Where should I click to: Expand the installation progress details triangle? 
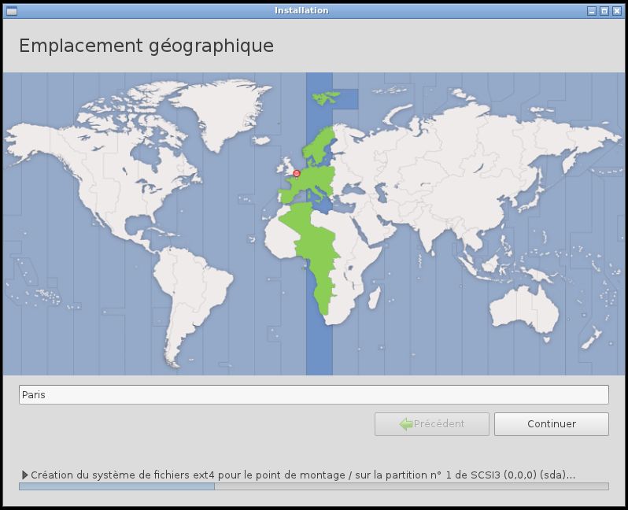click(25, 475)
